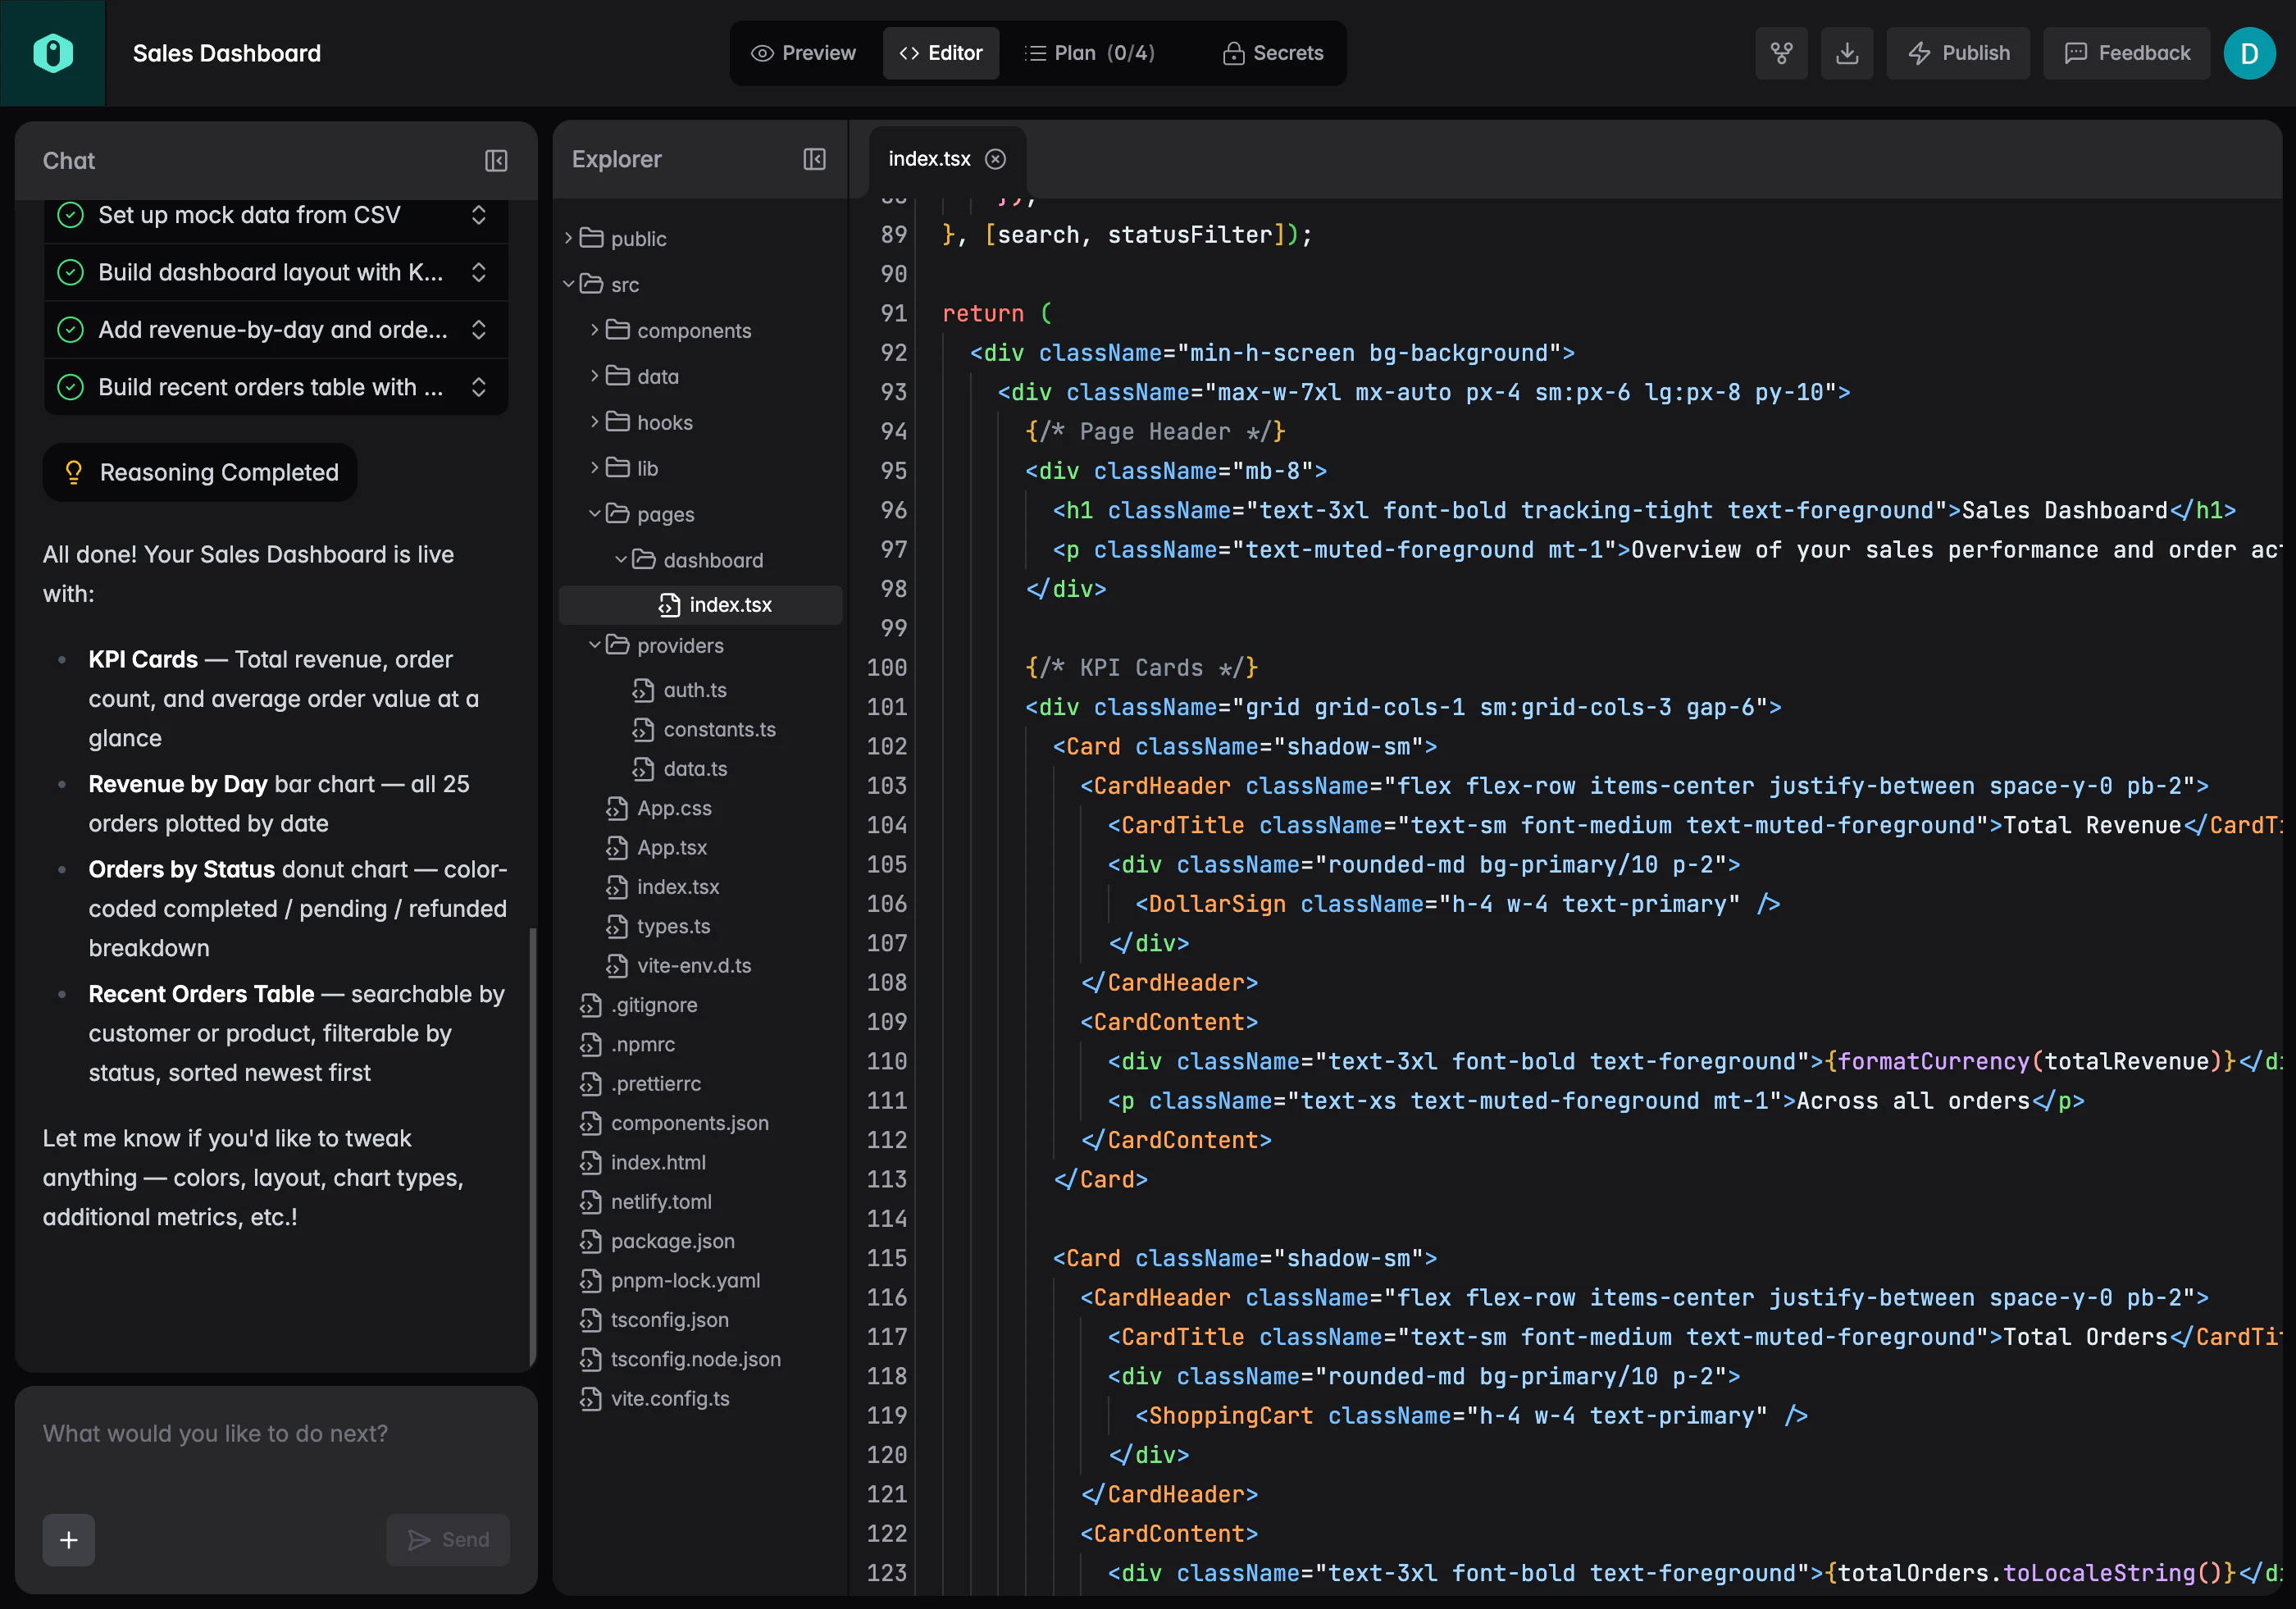Toggle the checkmark on 'Set up mock data from CSV'
The width and height of the screenshot is (2296, 1609).
tap(70, 215)
